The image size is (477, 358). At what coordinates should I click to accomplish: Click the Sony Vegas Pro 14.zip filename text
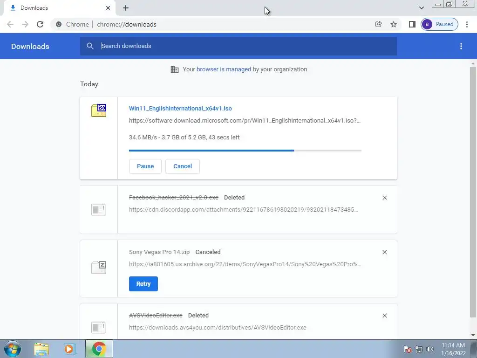tap(159, 252)
